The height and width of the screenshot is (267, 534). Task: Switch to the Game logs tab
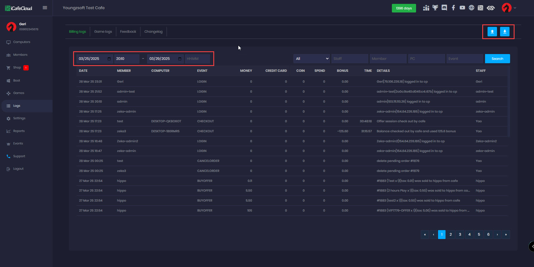point(103,32)
